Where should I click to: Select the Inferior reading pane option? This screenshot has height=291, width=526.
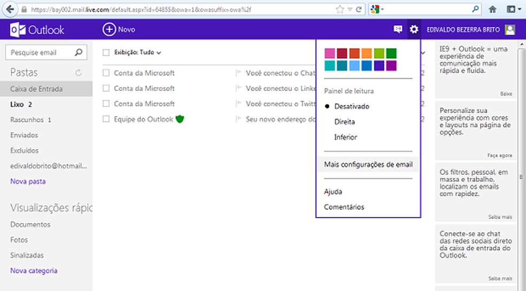(345, 137)
